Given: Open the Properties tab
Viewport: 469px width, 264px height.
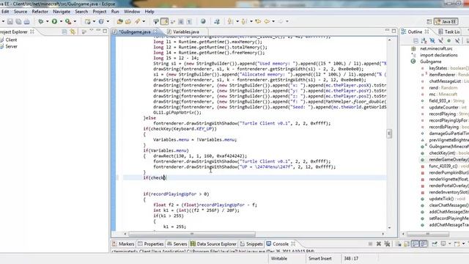Looking at the screenshot, I should 151,244.
